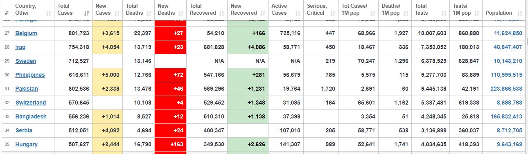Sort by Total Recovered column arrows
528x154 pixels.
(x=221, y=13)
